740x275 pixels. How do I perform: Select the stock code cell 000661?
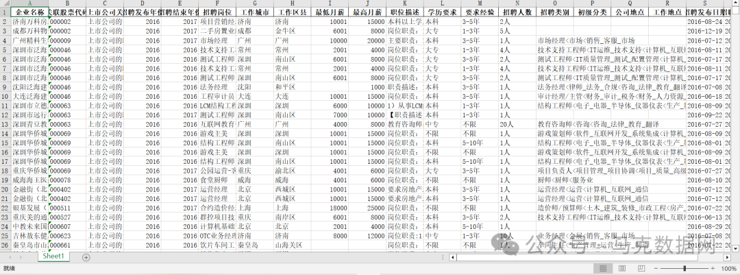click(x=67, y=246)
